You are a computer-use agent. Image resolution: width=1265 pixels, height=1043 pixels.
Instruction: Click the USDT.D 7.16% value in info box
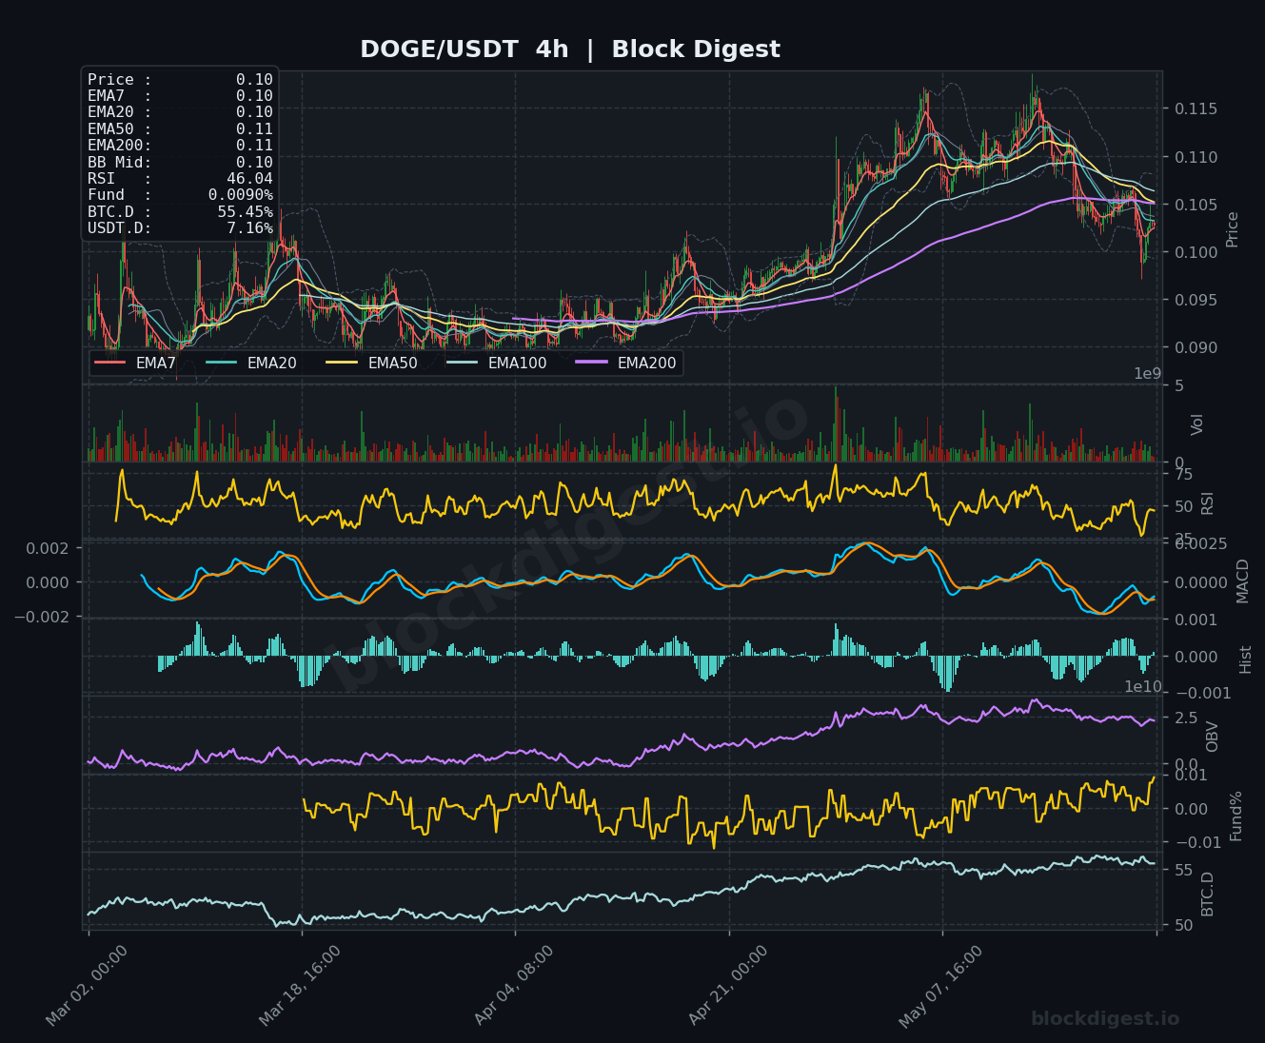click(249, 228)
